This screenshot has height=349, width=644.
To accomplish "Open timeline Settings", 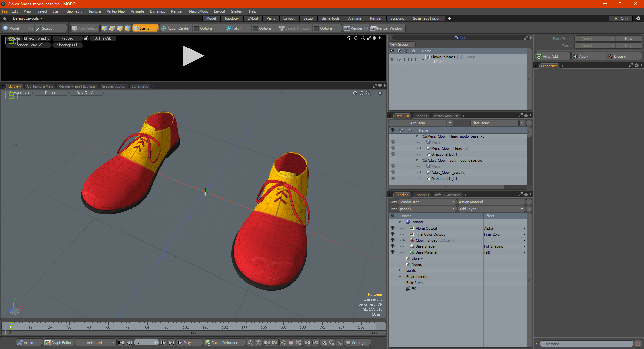I will 358,343.
